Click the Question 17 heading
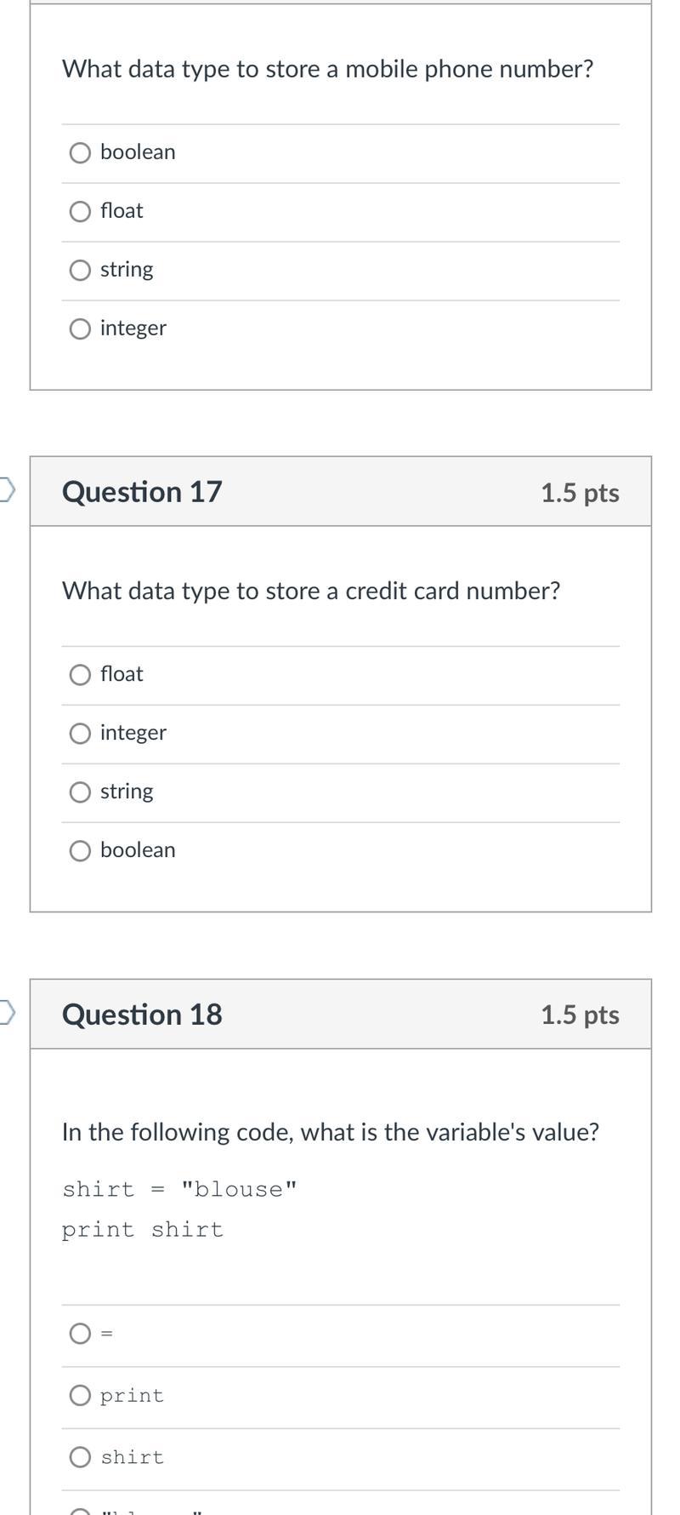This screenshot has height=1515, width=680. pyautogui.click(x=142, y=492)
